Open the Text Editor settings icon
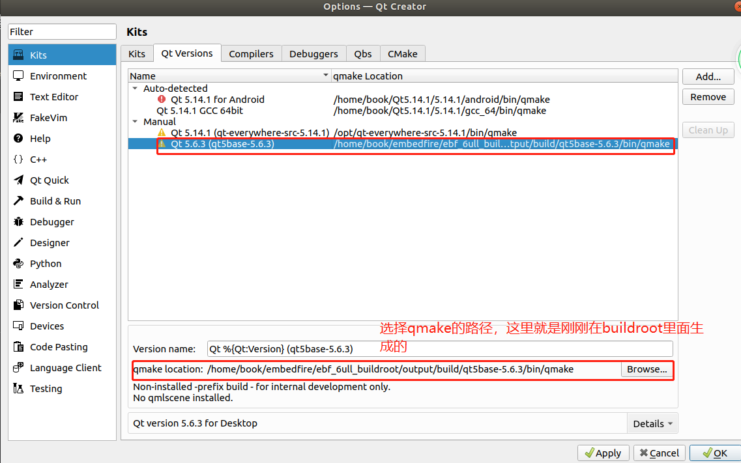Screen dimensions: 741x463 click(18, 96)
